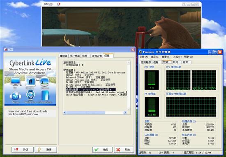
Task: Click the red PowerDVD icon beside CyberLink logo
Action: pos(58,4)
